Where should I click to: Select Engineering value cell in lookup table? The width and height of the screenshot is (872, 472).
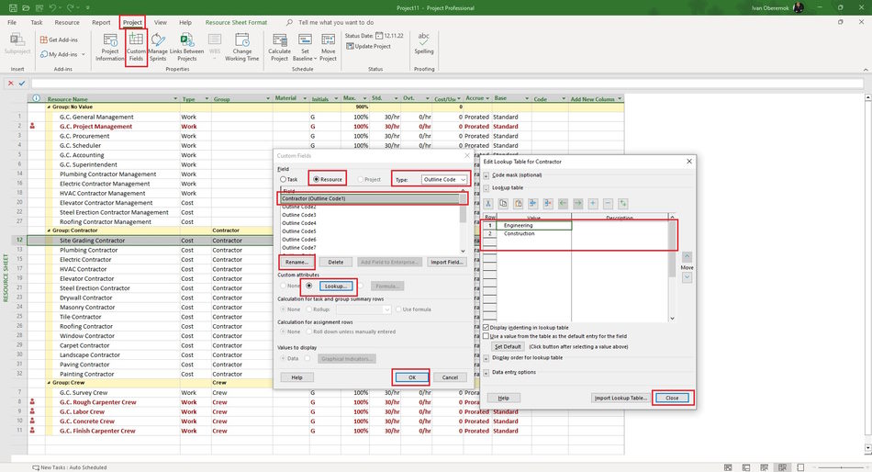pos(534,225)
